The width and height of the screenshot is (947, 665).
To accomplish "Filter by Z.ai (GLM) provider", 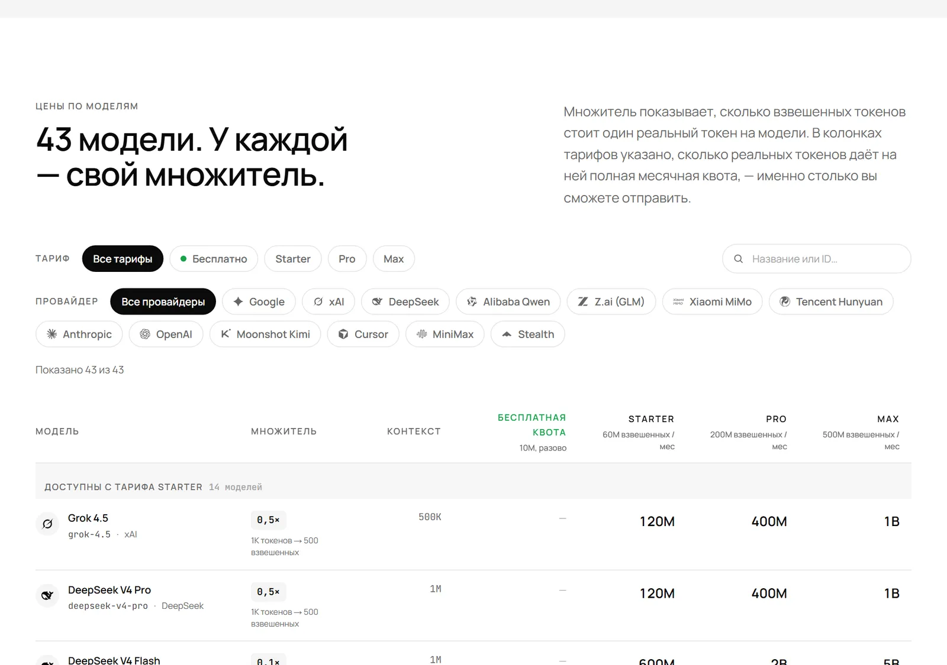I will pyautogui.click(x=611, y=301).
